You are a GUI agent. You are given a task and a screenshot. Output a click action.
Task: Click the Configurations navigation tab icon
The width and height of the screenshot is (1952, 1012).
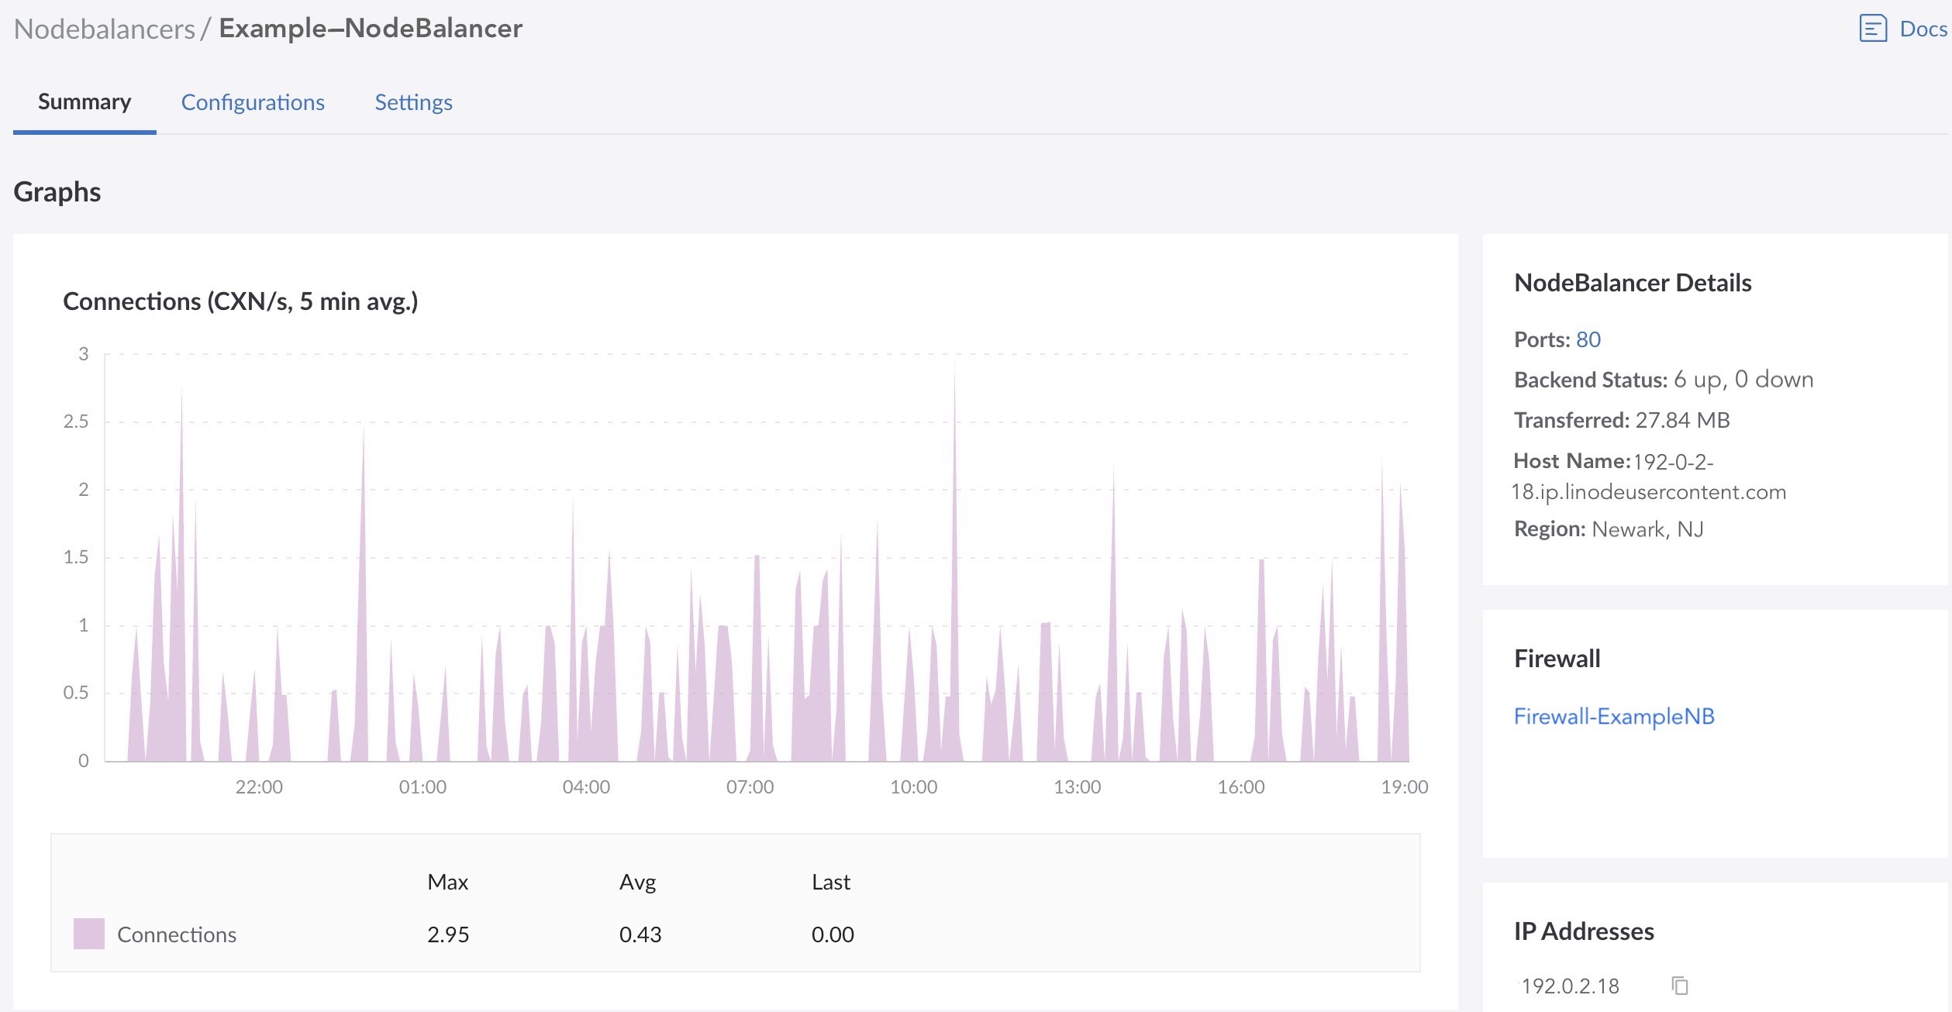253,101
